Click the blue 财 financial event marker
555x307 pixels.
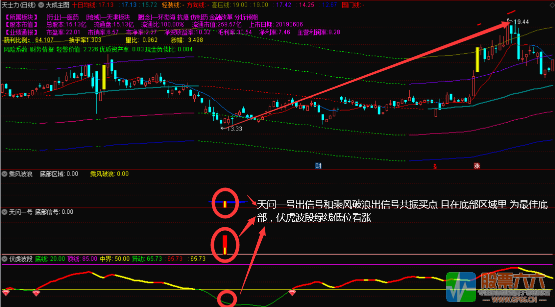pyautogui.click(x=318, y=165)
